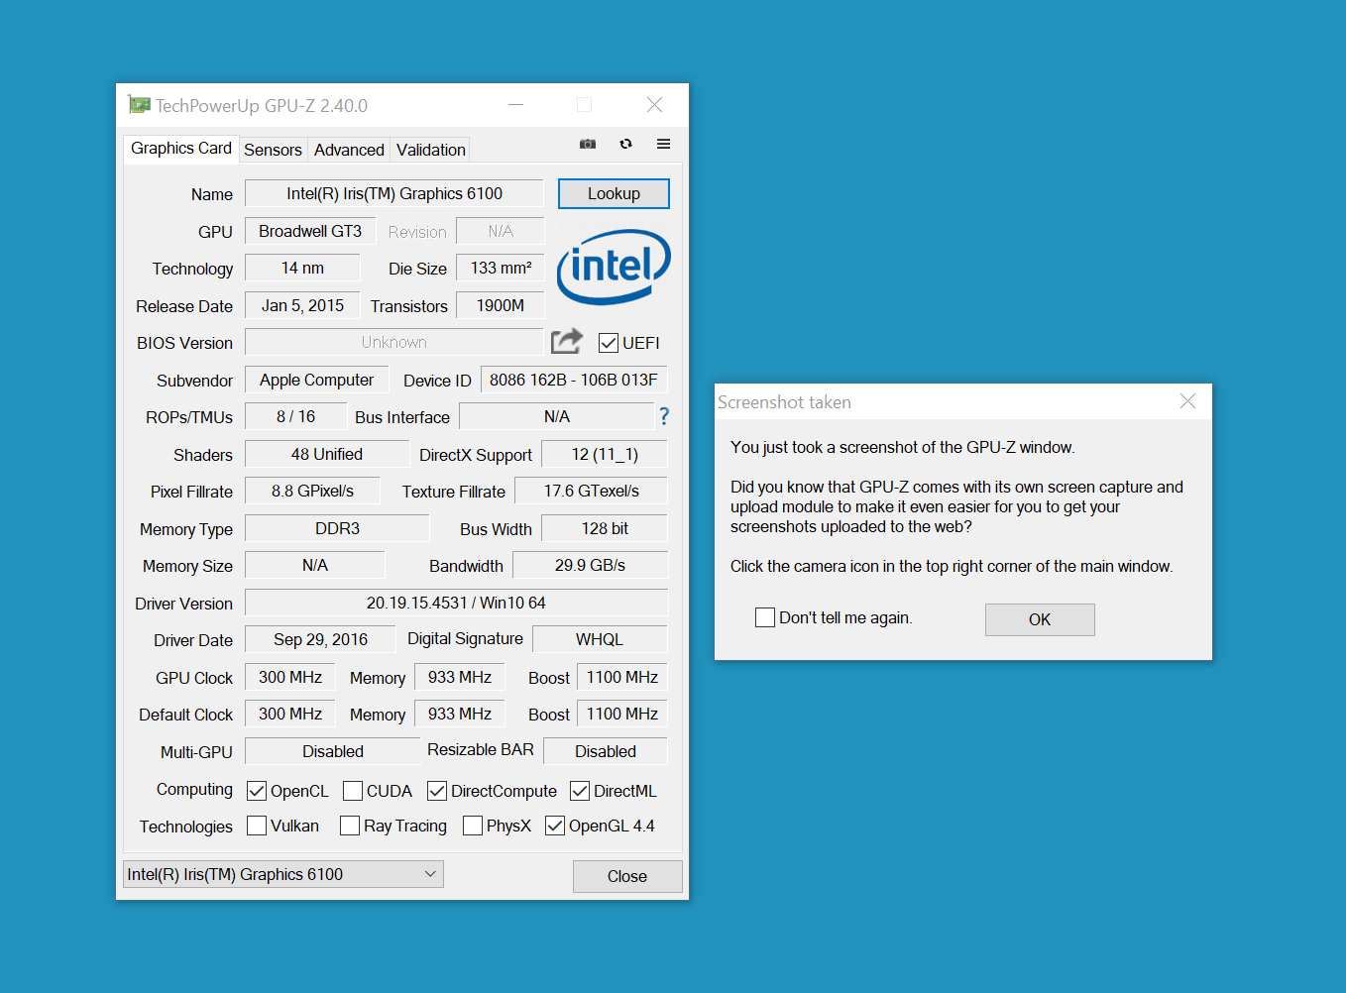Click the GPU-Z title bar app icon
The image size is (1346, 993).
coord(139,105)
